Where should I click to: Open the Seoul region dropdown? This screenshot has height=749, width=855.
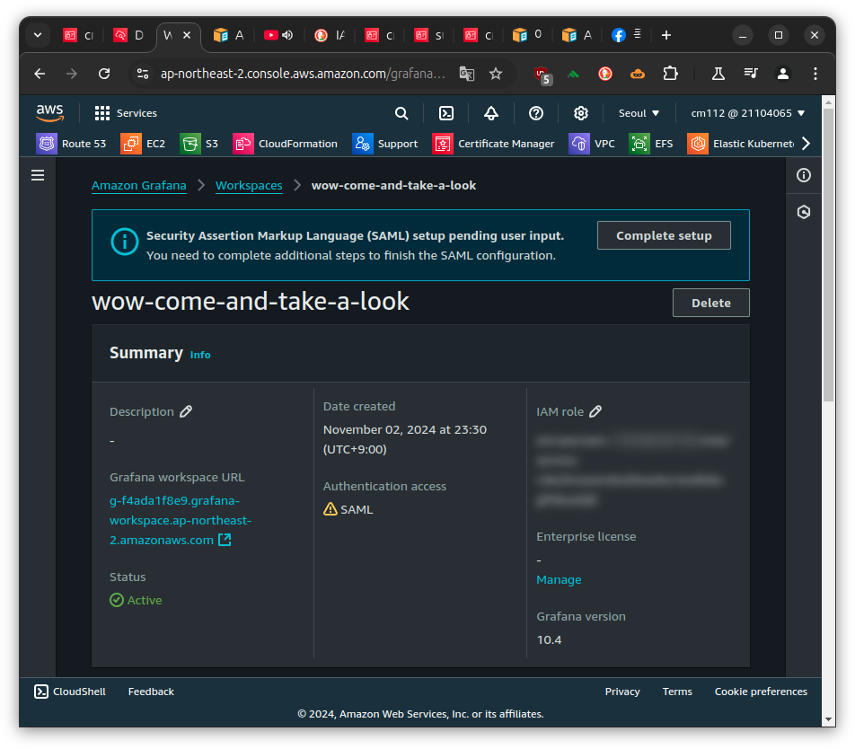[x=639, y=113]
